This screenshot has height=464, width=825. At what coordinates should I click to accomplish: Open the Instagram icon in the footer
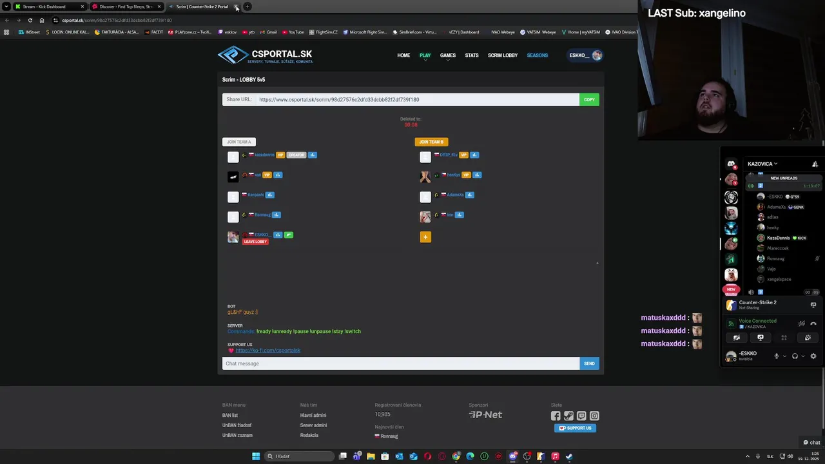pos(594,416)
